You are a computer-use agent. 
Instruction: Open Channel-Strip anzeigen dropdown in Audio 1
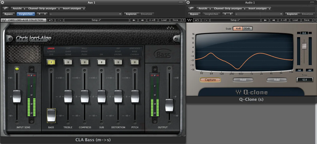pos(229,8)
